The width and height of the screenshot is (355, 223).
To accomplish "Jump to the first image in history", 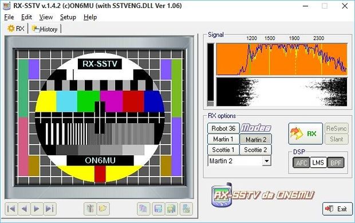I will click(11, 209).
